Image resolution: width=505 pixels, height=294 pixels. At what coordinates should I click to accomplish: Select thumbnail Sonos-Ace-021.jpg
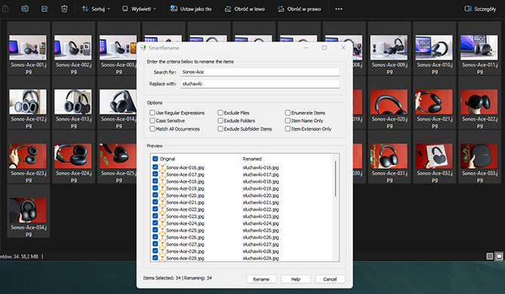click(434, 103)
